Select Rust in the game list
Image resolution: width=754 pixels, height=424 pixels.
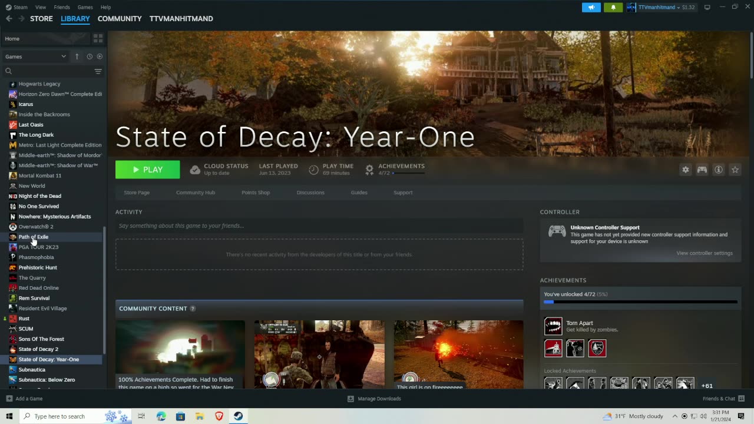coord(24,319)
